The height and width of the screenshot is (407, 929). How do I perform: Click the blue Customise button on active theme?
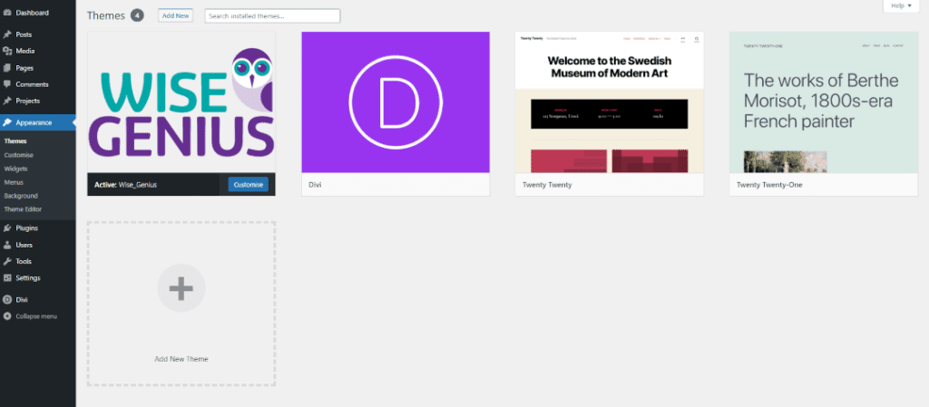[249, 185]
